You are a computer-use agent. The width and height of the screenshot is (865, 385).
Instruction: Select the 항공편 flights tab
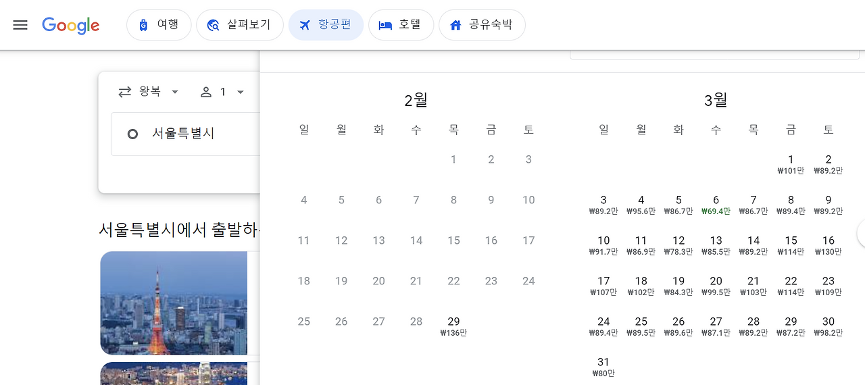(326, 25)
